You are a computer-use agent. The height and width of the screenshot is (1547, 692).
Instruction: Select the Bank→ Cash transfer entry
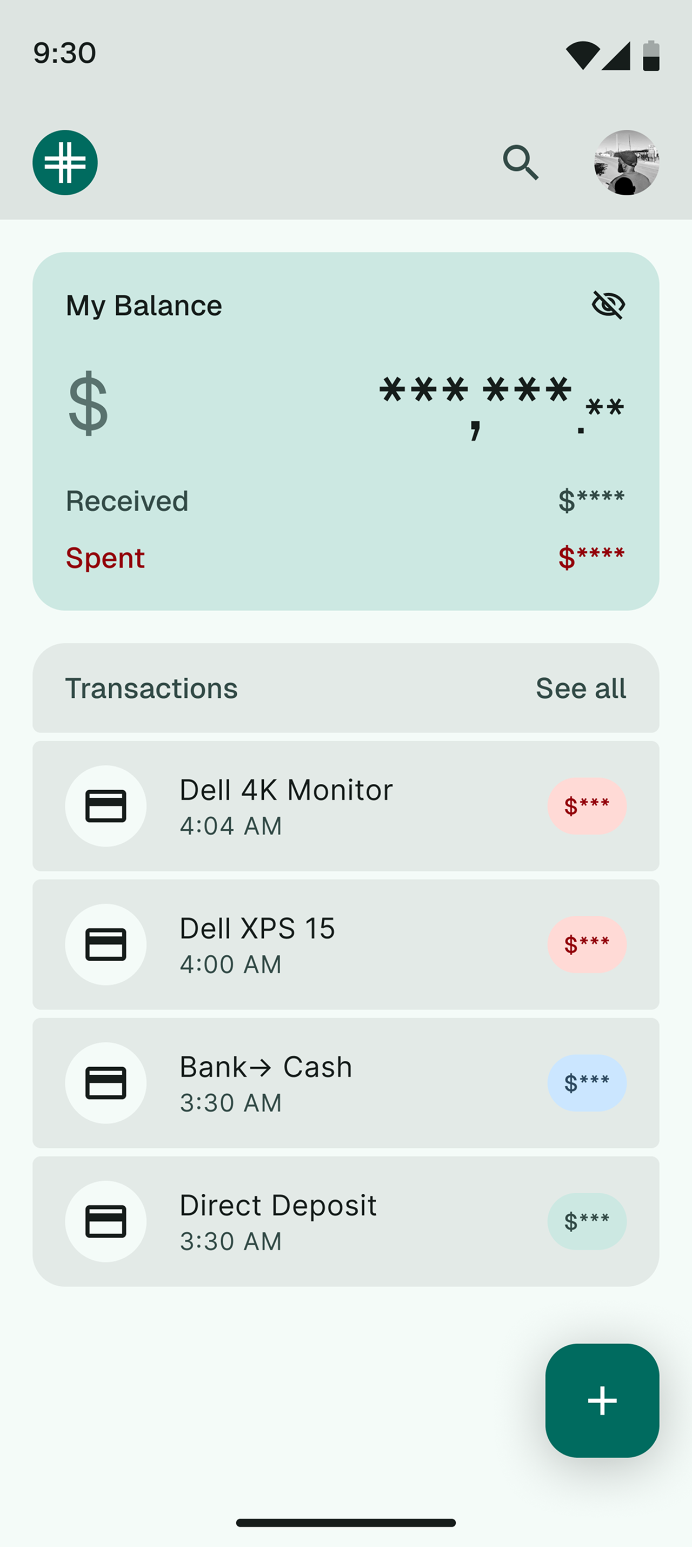(x=266, y=1083)
